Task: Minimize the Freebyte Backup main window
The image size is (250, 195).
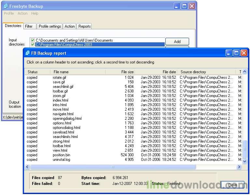Action: [177, 6]
